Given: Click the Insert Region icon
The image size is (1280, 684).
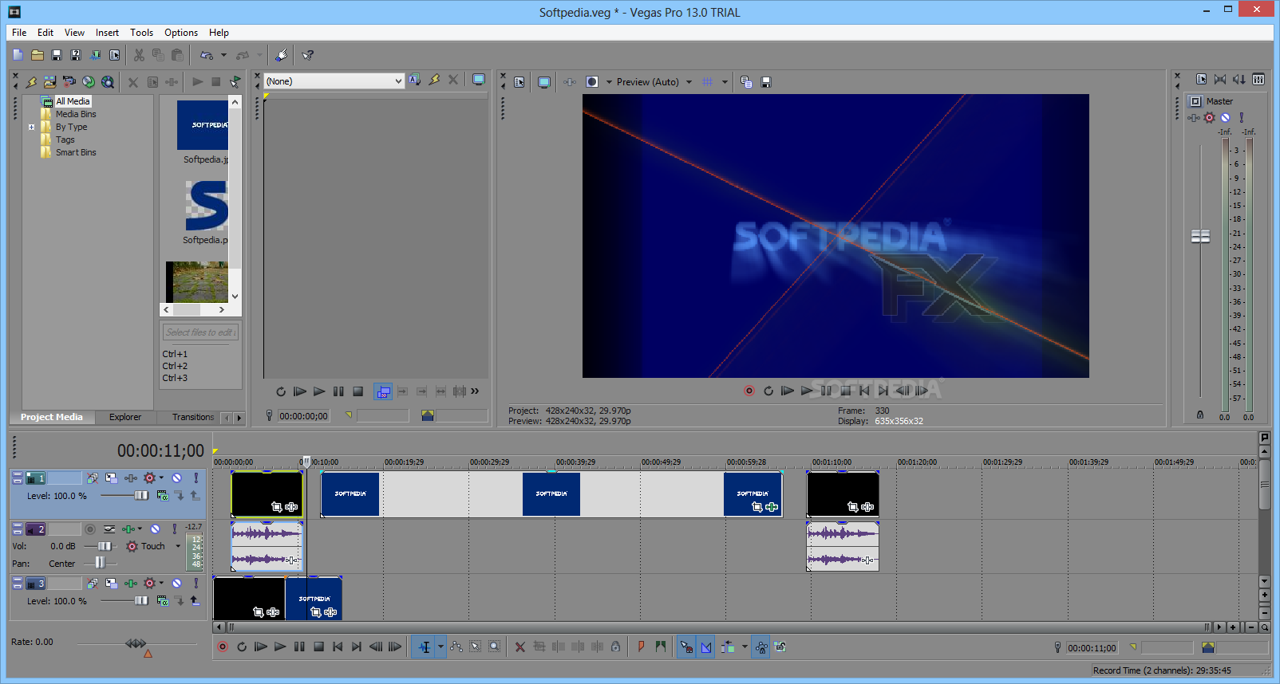Looking at the screenshot, I should click(660, 647).
